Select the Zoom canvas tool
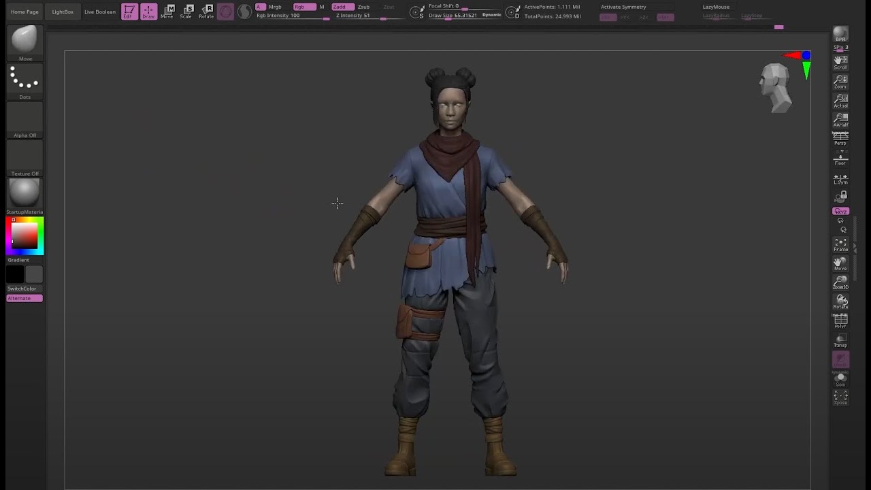This screenshot has height=490, width=871. 840,82
